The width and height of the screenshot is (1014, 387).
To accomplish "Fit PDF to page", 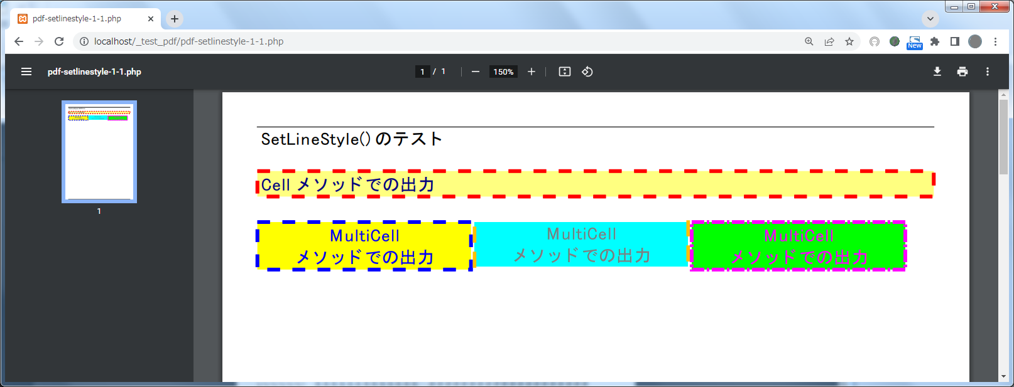I will pos(565,72).
